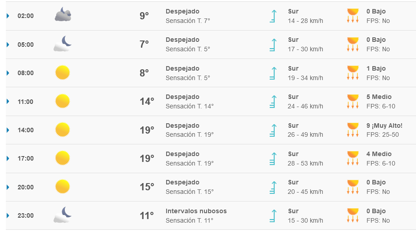Expand the 02:00 forecast row

click(8, 16)
